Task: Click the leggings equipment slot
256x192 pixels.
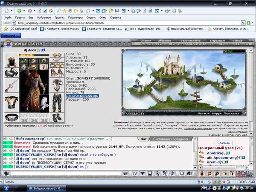Action: [x=57, y=103]
